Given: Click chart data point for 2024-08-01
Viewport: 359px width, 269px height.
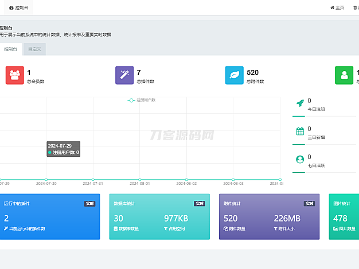Looking at the screenshot, I should 140,179.
